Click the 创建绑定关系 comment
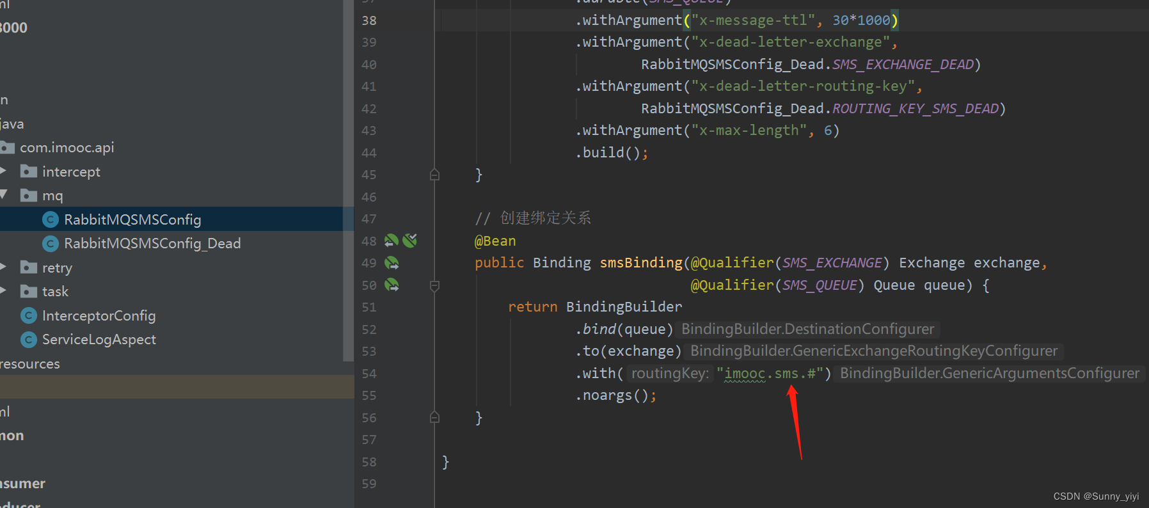This screenshot has width=1149, height=508. point(545,218)
